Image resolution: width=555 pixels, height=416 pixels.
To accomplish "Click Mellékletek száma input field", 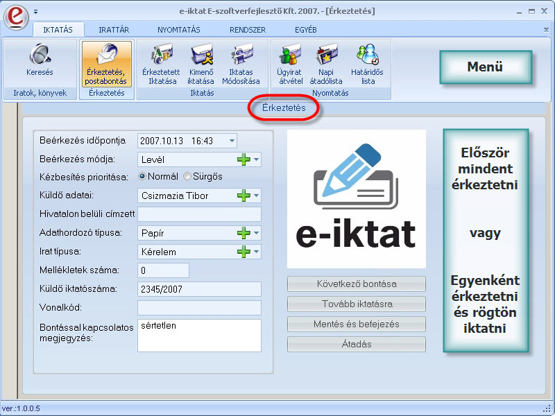I will [x=163, y=270].
